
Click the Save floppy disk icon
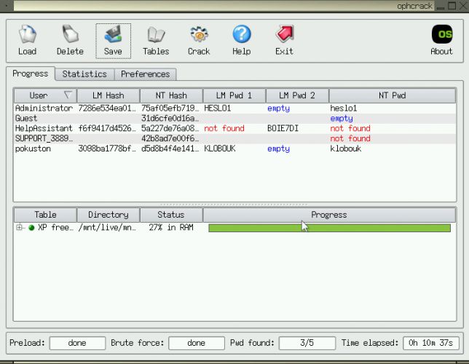[x=113, y=34]
